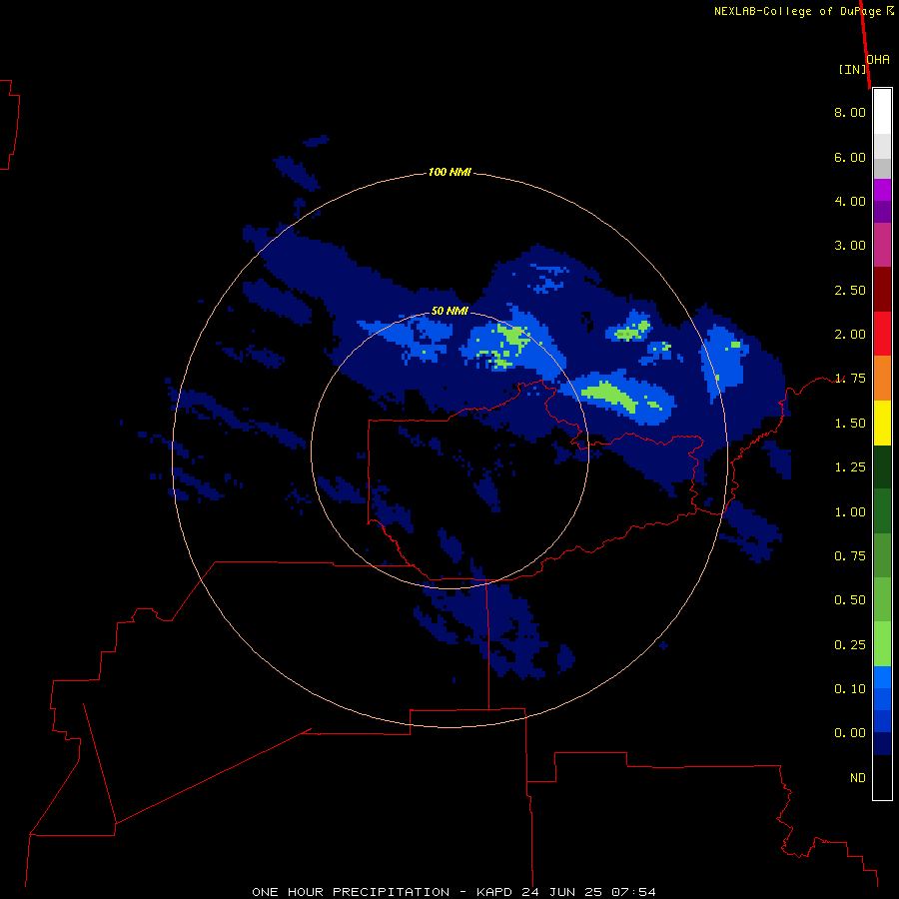Image resolution: width=899 pixels, height=899 pixels.
Task: Pick the yellow legend swatch
Action: coord(882,423)
